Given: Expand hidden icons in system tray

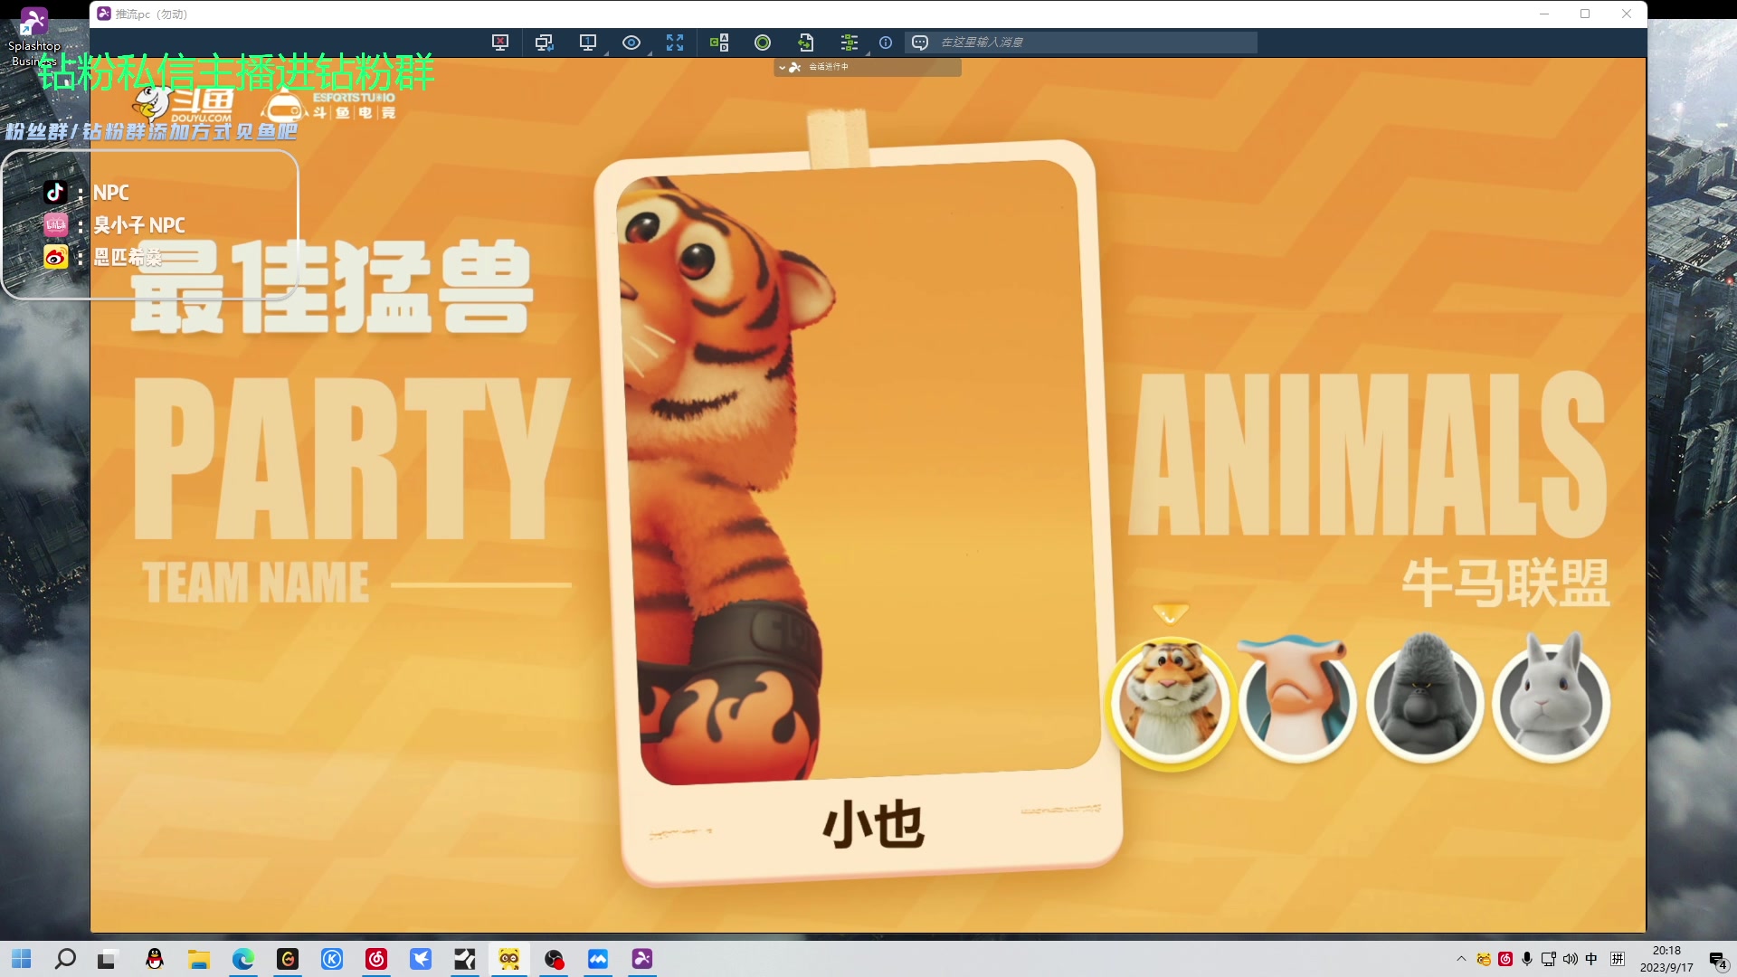Looking at the screenshot, I should 1462,959.
